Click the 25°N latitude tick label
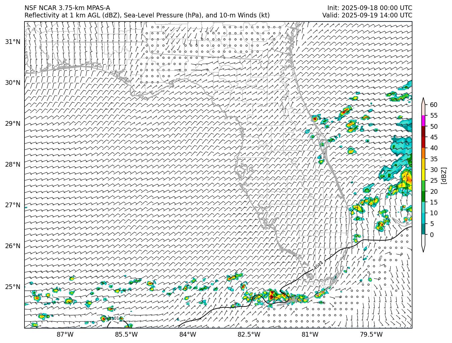This screenshot has width=452, height=343. (x=13, y=287)
